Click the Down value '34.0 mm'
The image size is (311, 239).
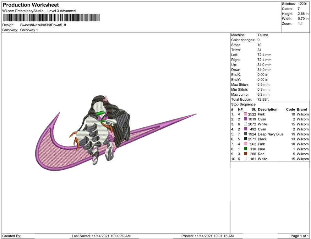pyautogui.click(x=265, y=70)
